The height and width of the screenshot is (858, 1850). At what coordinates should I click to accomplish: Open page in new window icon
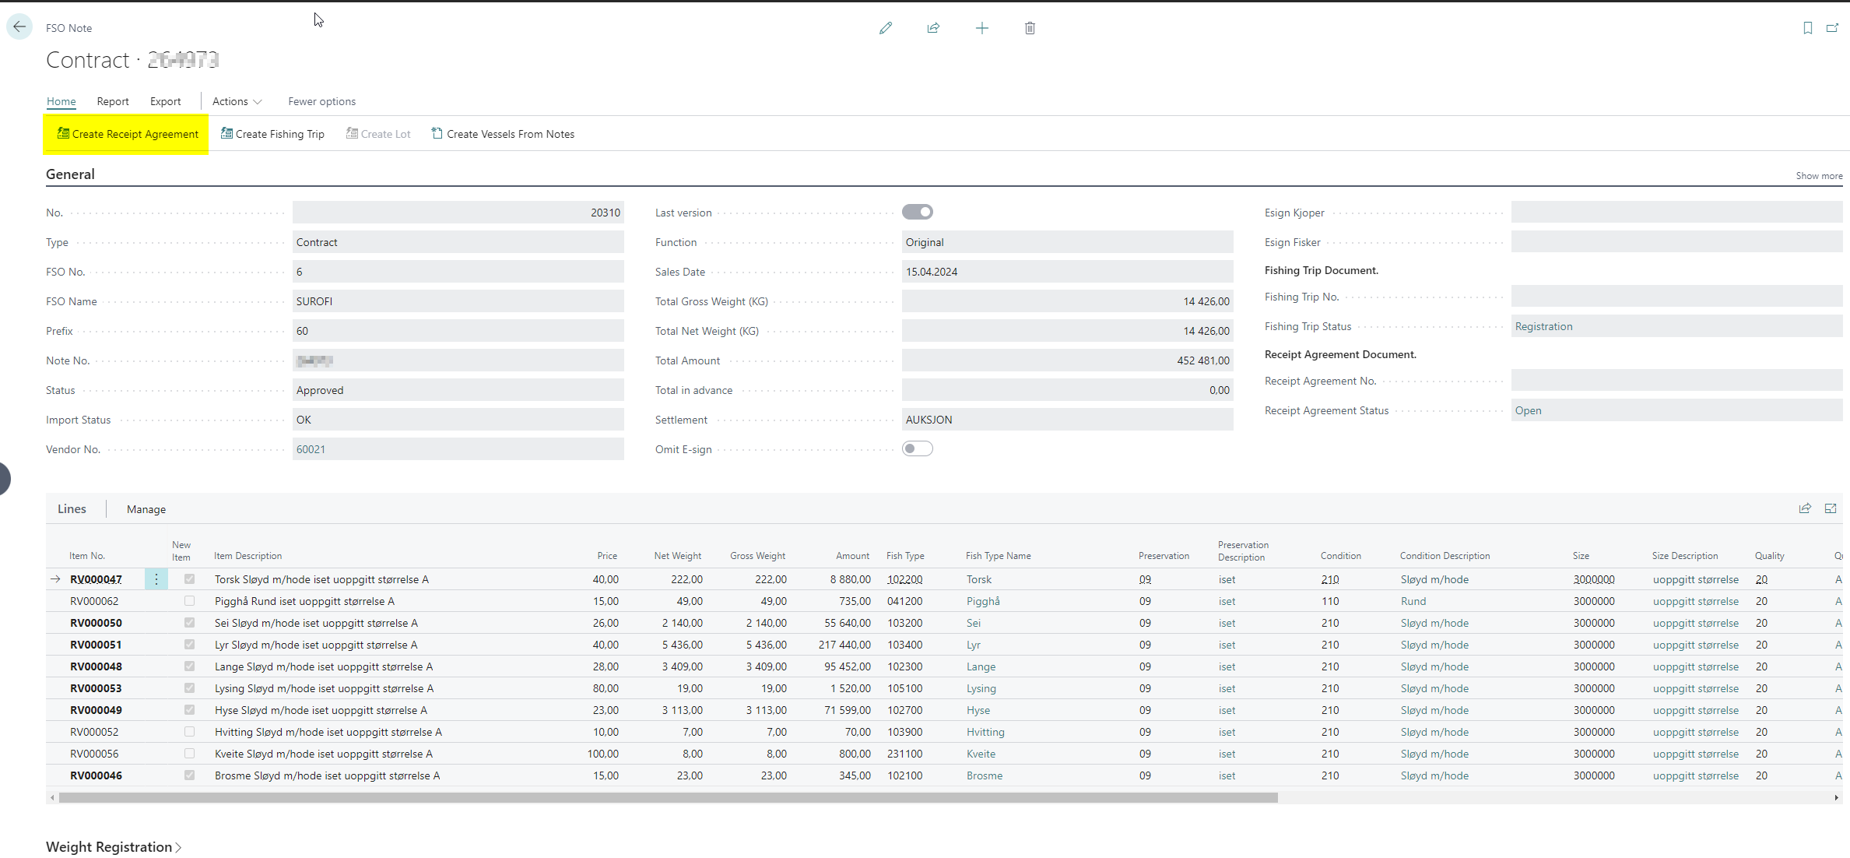coord(1832,28)
